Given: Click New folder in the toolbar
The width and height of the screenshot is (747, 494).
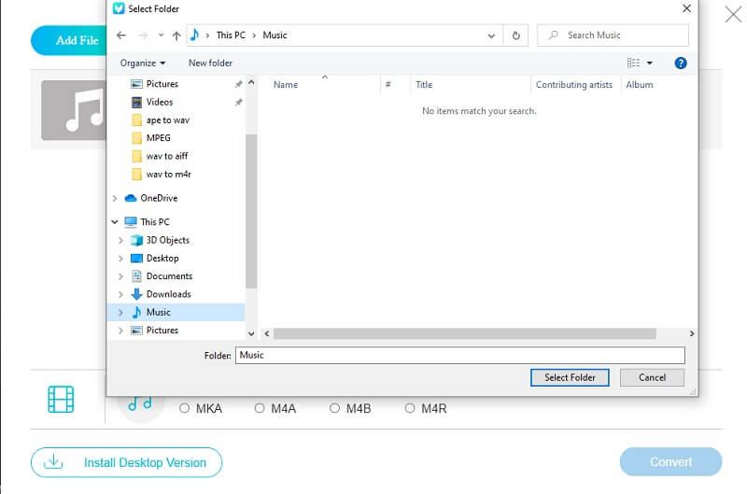Looking at the screenshot, I should coord(210,64).
